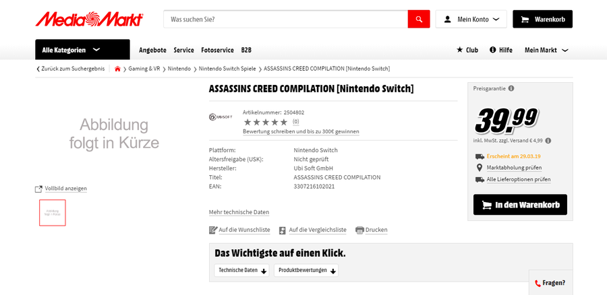The height and width of the screenshot is (295, 607).
Task: Print the page using Drucken
Action: [x=372, y=230]
